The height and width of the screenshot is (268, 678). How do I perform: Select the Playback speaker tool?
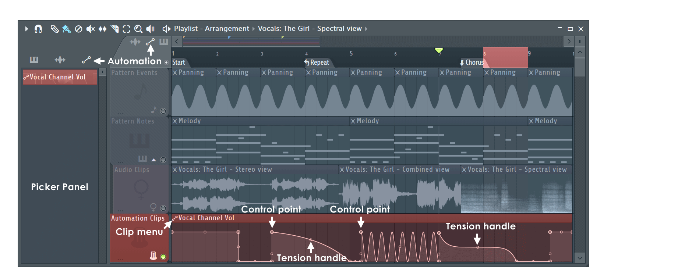point(150,29)
